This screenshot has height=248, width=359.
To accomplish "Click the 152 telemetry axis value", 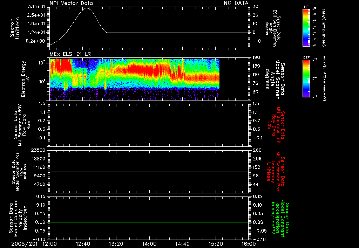I will pos(257,167).
